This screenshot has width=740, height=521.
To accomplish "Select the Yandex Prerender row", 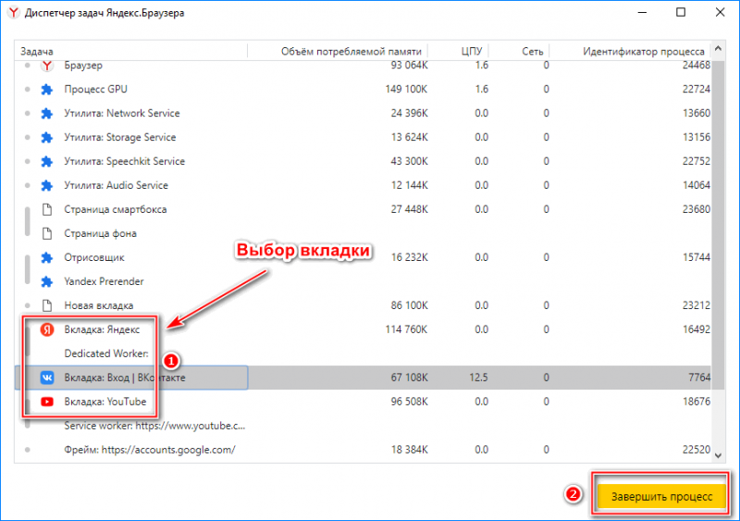I will (363, 281).
